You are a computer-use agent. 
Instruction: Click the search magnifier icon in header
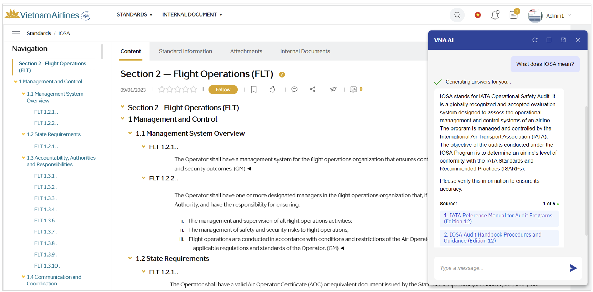pyautogui.click(x=457, y=15)
